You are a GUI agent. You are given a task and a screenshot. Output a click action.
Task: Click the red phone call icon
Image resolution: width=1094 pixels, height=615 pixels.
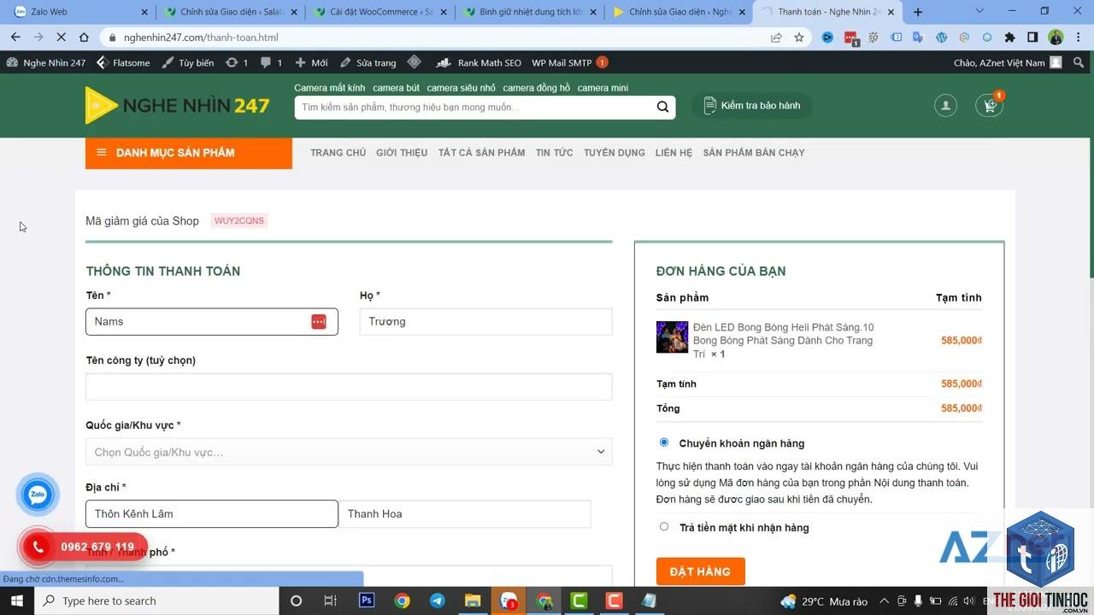[x=38, y=547]
